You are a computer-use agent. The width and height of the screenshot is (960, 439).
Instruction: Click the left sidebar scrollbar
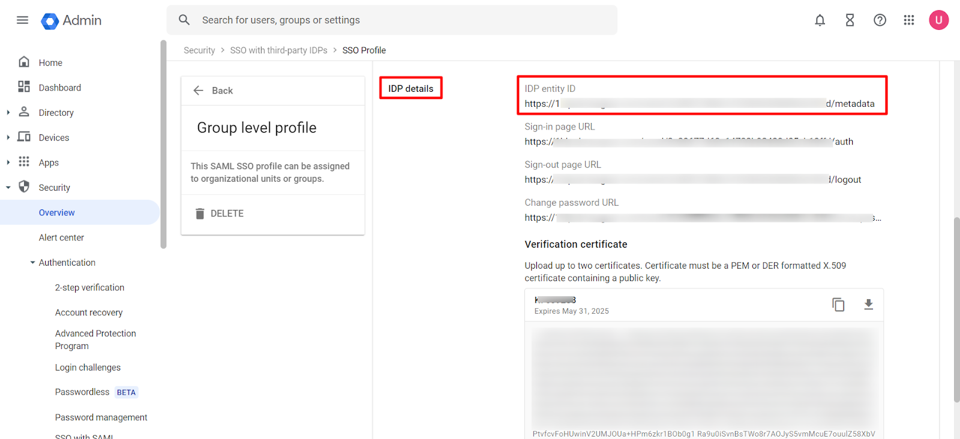(x=163, y=144)
